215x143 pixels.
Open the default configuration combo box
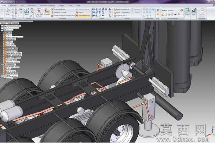pyautogui.click(x=170, y=10)
